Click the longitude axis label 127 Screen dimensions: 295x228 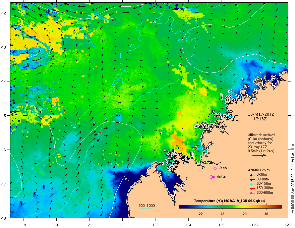[x=288, y=225]
